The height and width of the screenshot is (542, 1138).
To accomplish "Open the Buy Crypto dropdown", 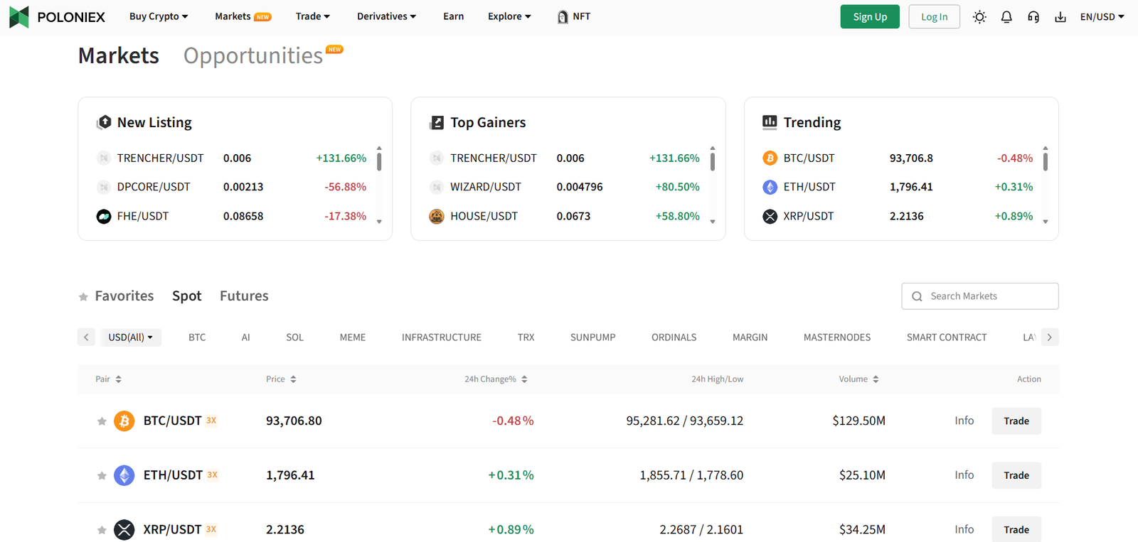I will pos(159,16).
